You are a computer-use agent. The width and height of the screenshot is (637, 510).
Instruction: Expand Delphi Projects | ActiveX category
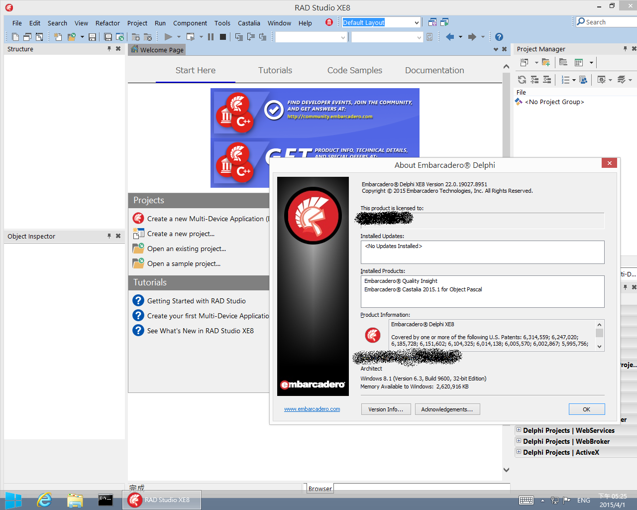click(x=519, y=452)
